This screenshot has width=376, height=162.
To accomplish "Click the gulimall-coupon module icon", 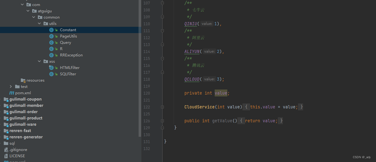I will coord(6,99).
